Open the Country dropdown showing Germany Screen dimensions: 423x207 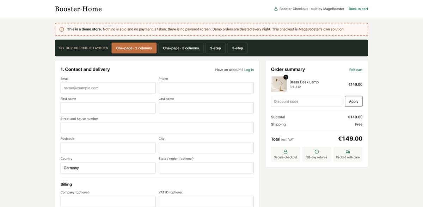click(x=108, y=168)
